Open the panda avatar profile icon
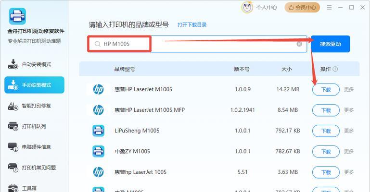The image size is (370, 192). coord(247,8)
